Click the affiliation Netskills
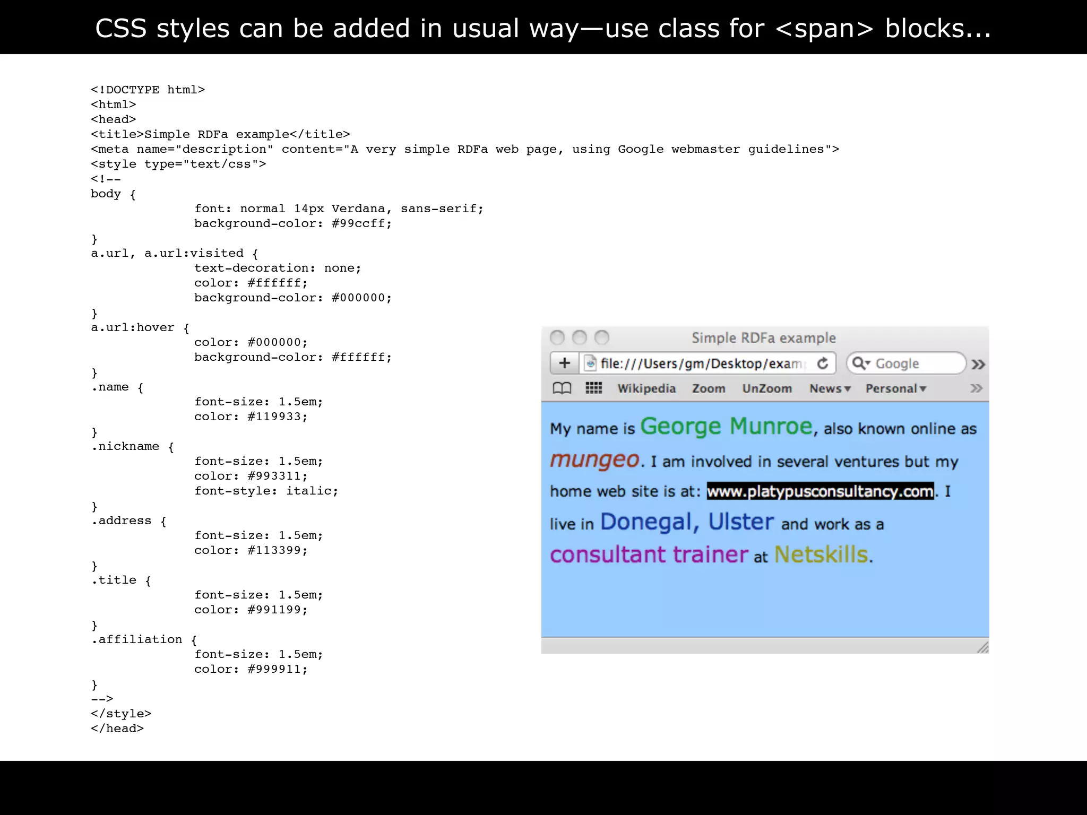 point(822,554)
